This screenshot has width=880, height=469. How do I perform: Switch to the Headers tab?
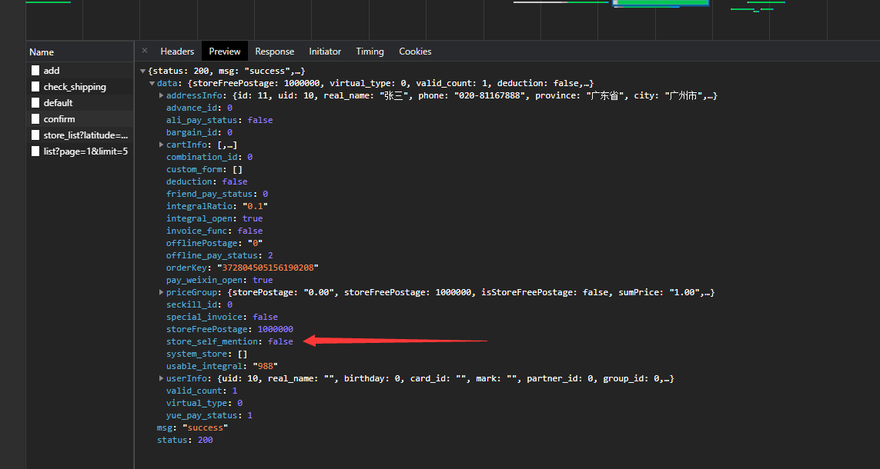(x=177, y=52)
